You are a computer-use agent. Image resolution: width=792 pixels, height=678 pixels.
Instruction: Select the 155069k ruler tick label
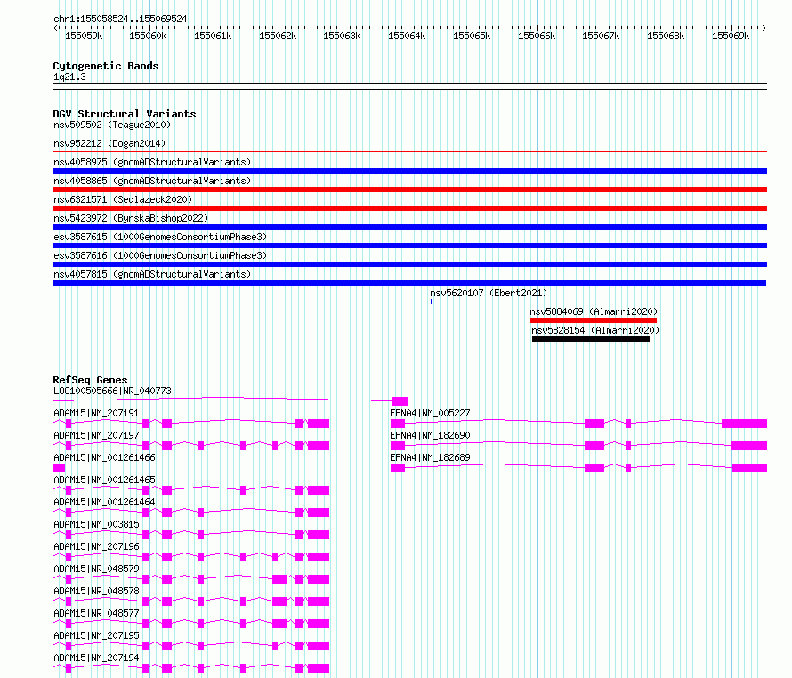click(x=731, y=36)
